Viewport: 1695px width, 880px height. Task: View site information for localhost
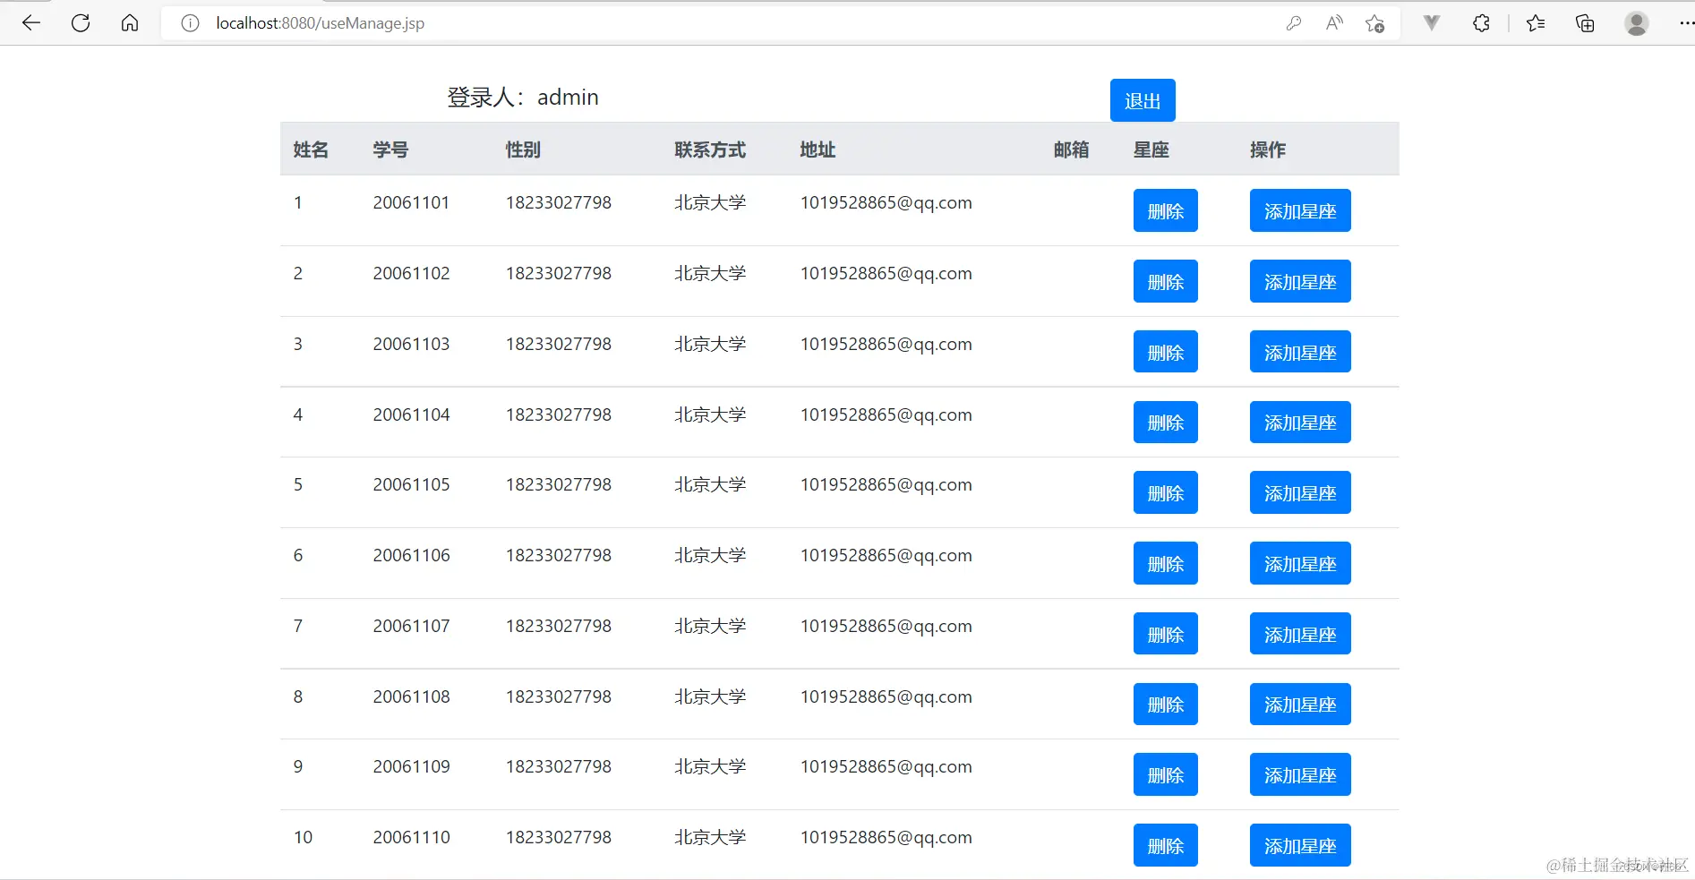pyautogui.click(x=189, y=23)
